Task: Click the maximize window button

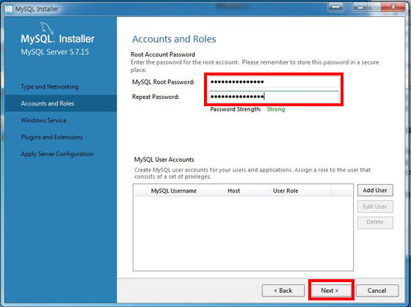Action: (x=375, y=7)
